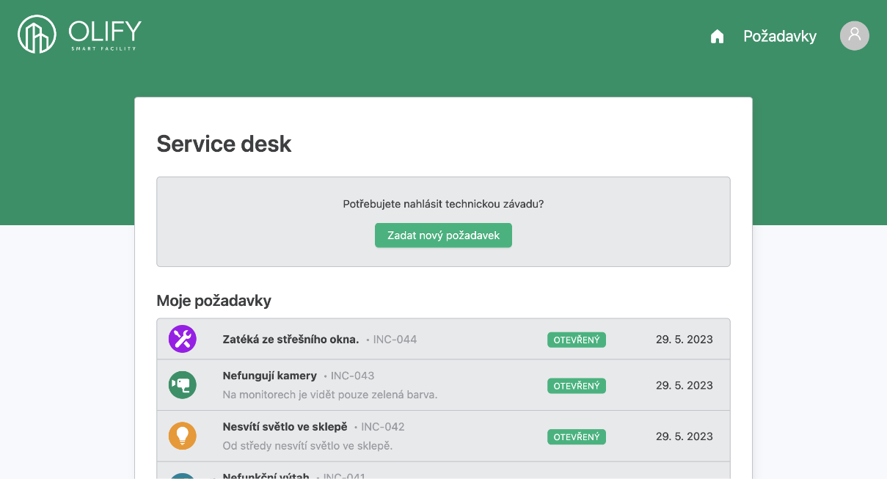Click the purple wrench icon for INC-044

coord(183,339)
